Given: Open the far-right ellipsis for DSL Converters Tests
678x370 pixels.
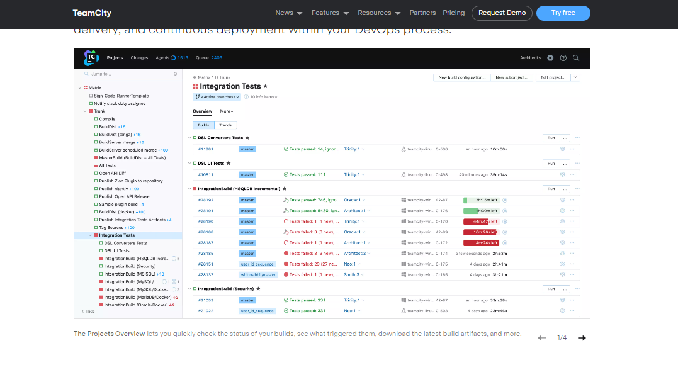Looking at the screenshot, I should (577, 138).
